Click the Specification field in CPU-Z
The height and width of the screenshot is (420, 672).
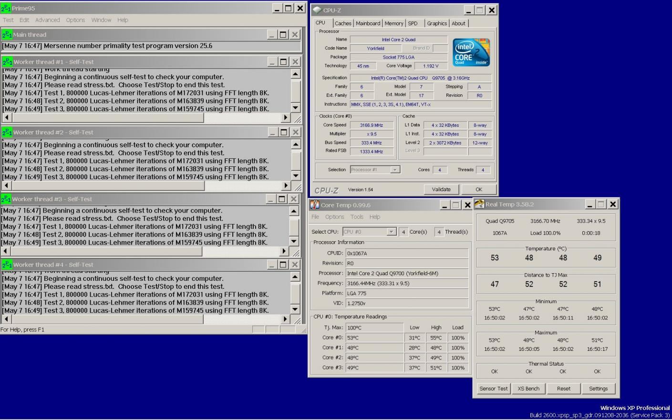click(421, 78)
